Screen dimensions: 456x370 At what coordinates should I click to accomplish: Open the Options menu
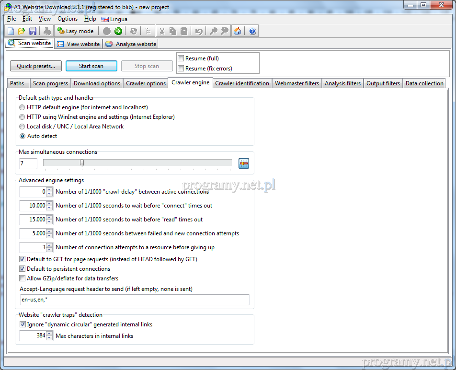pos(68,19)
